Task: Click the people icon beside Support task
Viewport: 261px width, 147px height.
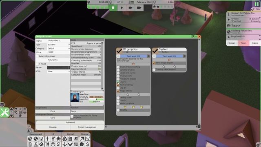Action: click(x=229, y=25)
